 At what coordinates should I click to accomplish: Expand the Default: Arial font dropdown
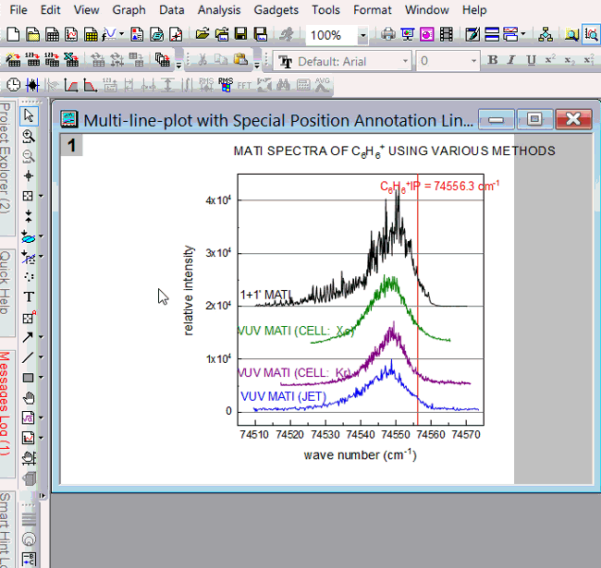coord(404,62)
